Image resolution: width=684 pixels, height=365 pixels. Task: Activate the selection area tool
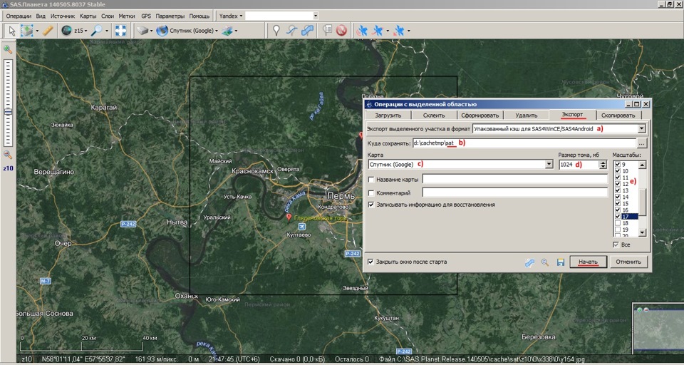pyautogui.click(x=27, y=31)
